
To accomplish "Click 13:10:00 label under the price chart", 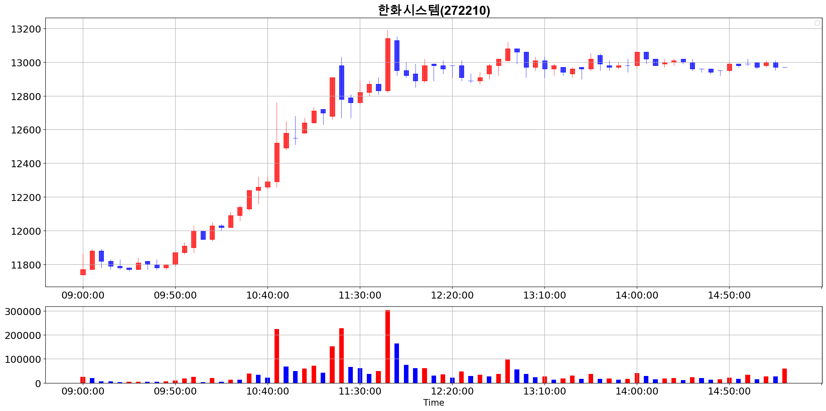I will tap(544, 295).
